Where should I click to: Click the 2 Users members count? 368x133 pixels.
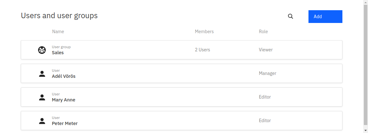tap(202, 50)
